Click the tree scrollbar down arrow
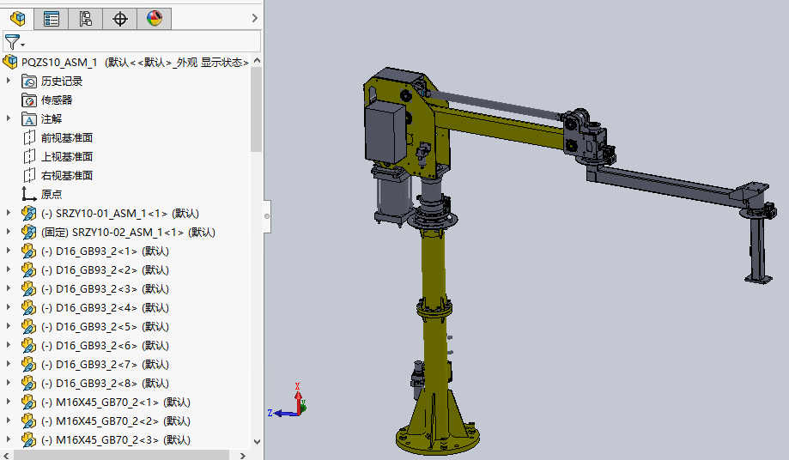The height and width of the screenshot is (460, 789). click(257, 442)
